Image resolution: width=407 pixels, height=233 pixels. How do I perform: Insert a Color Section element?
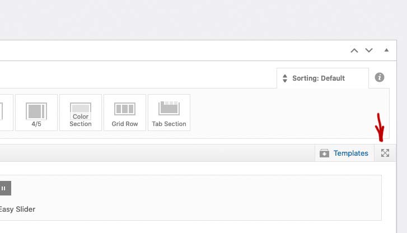click(81, 113)
